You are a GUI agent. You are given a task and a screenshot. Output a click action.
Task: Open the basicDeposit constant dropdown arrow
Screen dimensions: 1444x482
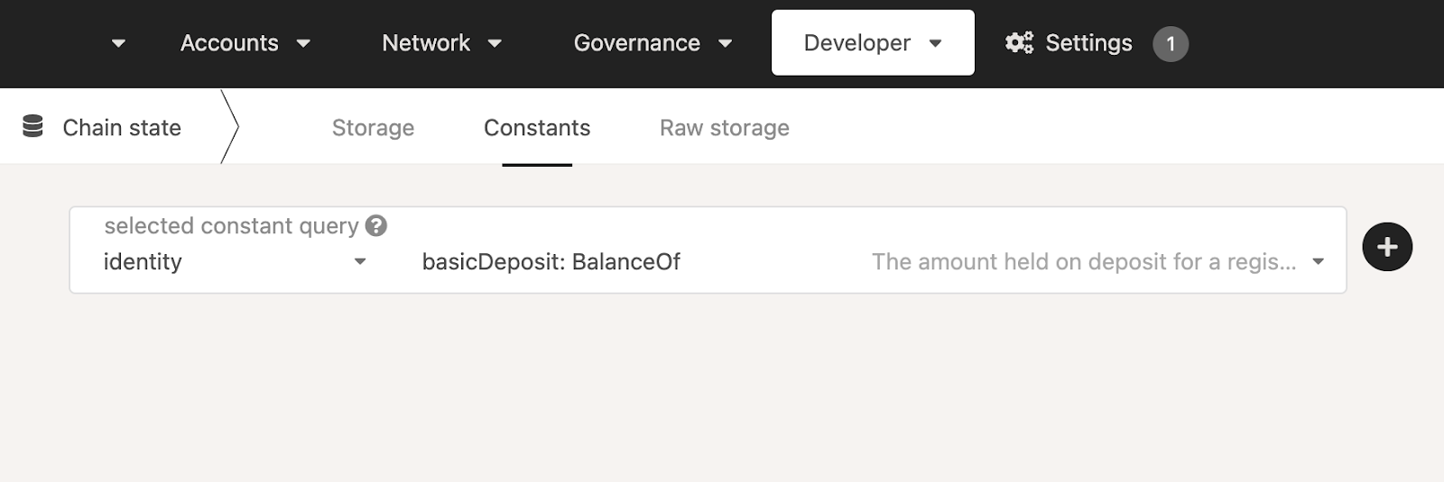pos(1318,262)
